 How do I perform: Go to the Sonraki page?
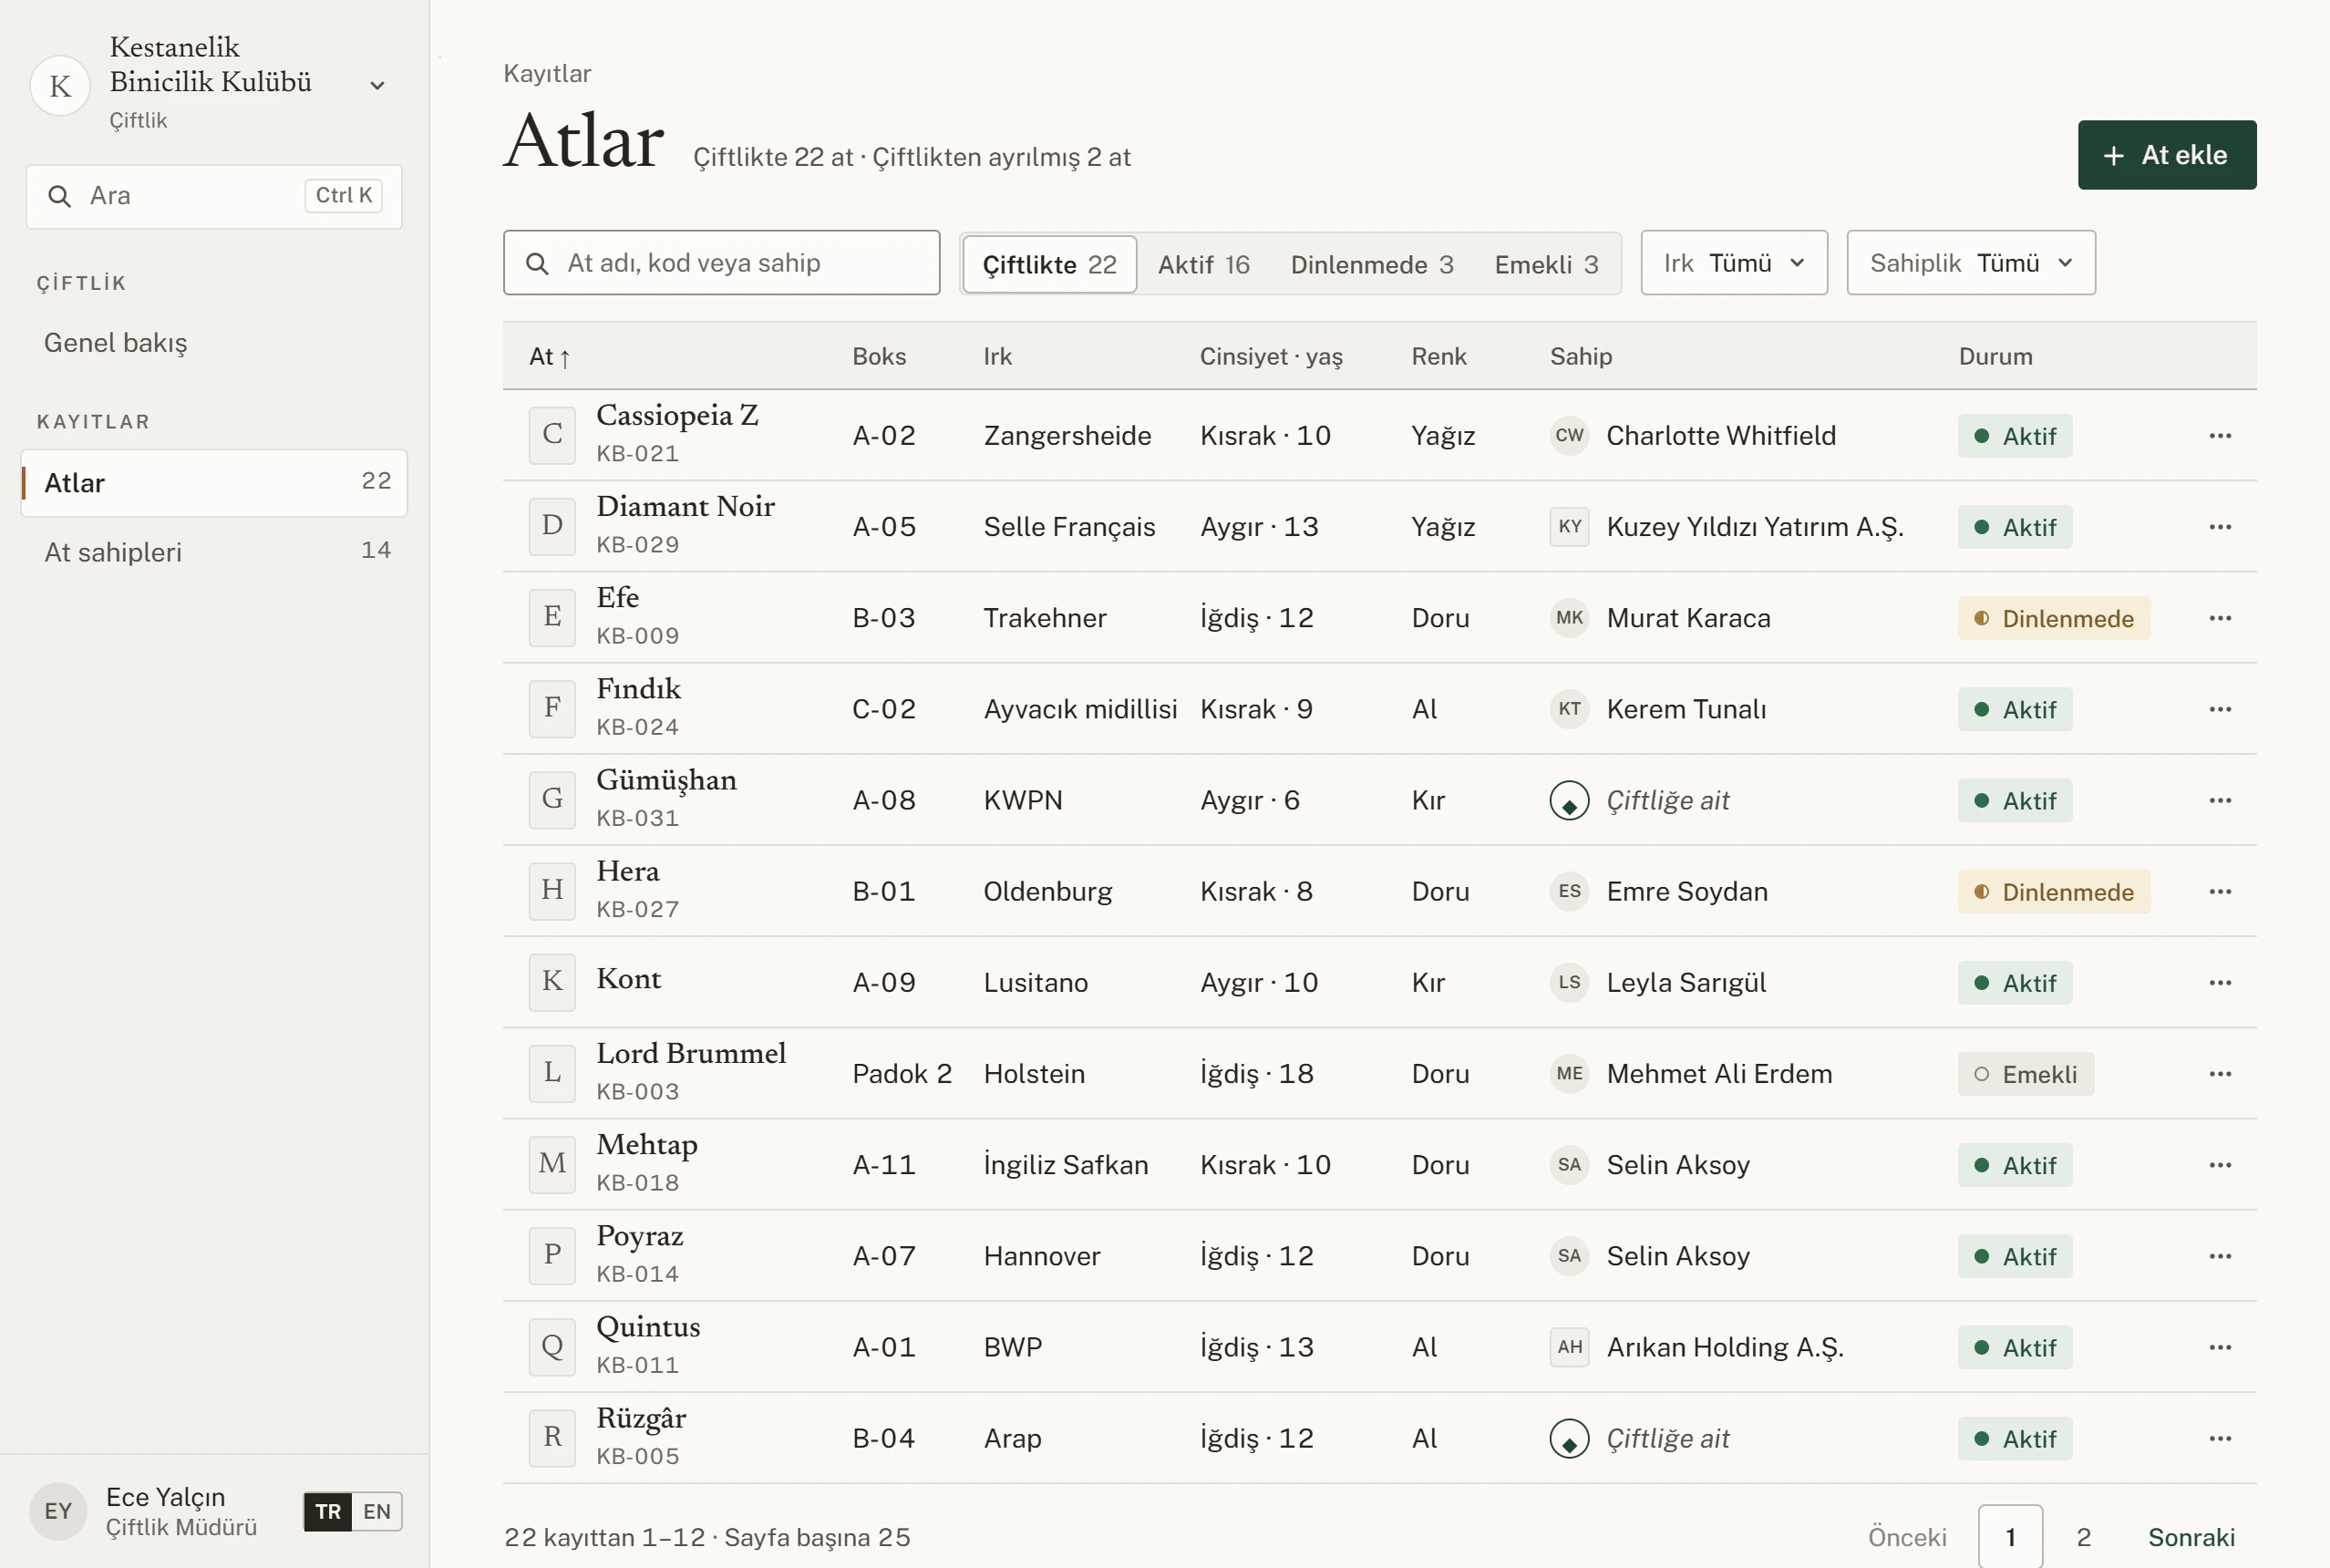coord(2190,1537)
